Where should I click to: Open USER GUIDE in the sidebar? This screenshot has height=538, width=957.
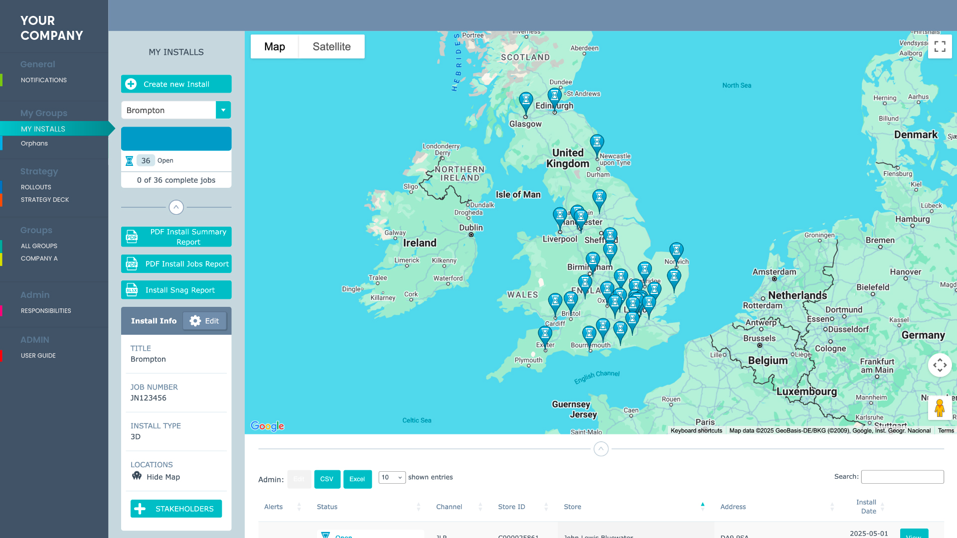[x=38, y=356]
